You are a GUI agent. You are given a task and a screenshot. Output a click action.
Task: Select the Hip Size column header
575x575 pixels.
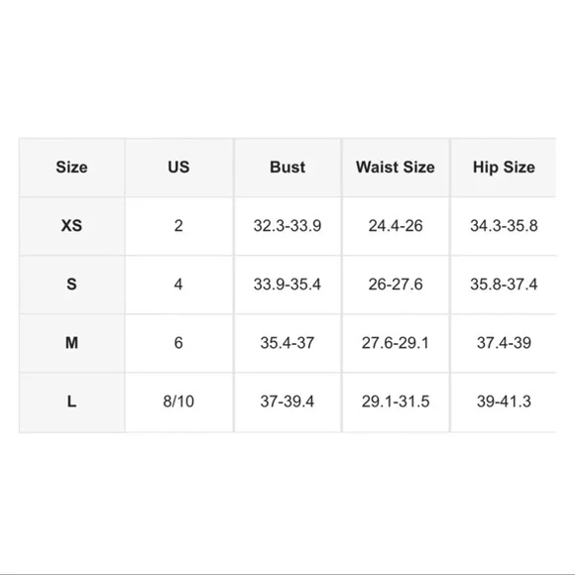[x=504, y=168]
